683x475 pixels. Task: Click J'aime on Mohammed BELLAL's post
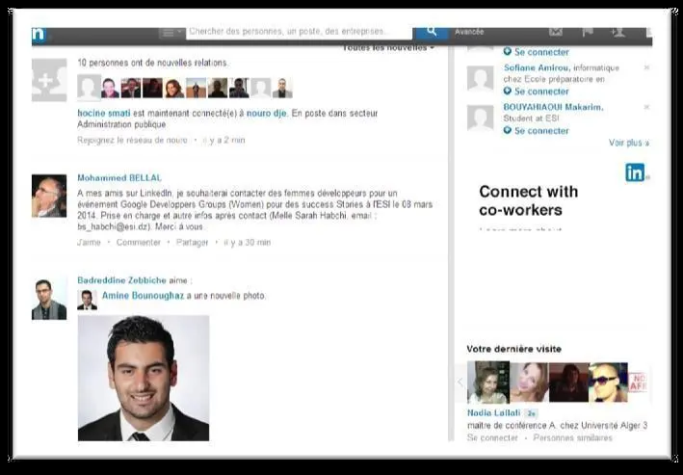(89, 243)
